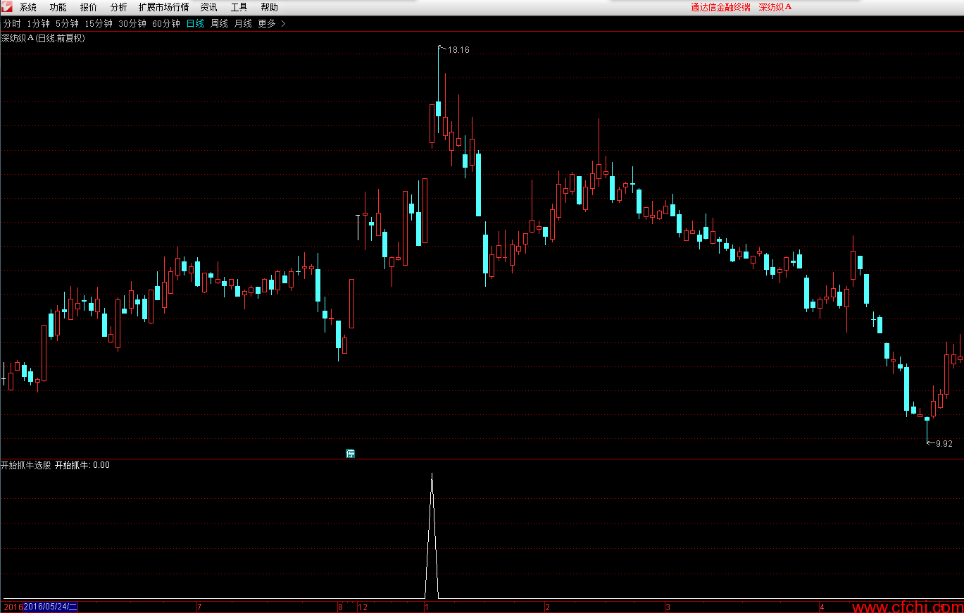Open the 功能 menu
964x613 pixels.
click(x=58, y=8)
